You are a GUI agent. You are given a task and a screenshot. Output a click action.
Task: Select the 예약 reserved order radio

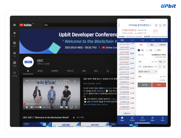coord(156,50)
